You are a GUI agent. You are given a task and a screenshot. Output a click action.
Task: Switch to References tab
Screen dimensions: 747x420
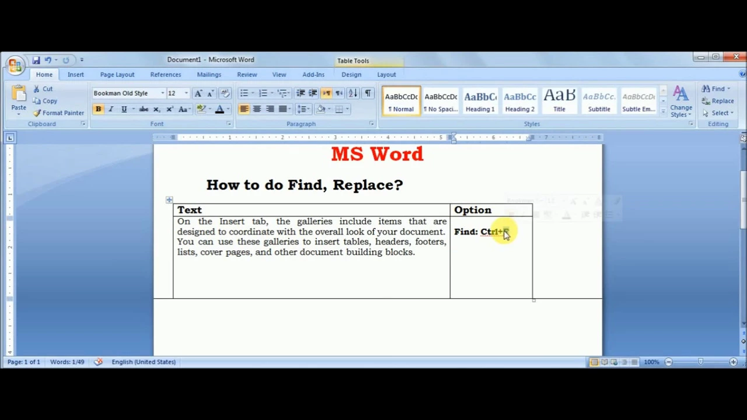(165, 75)
